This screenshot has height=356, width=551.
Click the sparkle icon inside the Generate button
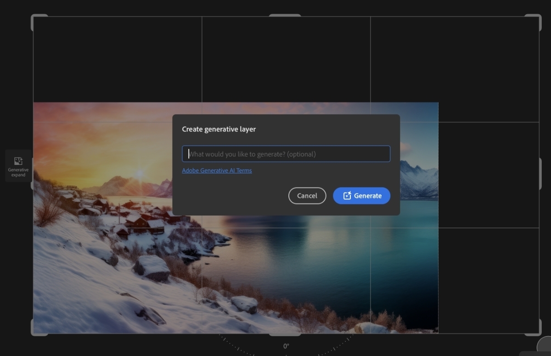348,196
